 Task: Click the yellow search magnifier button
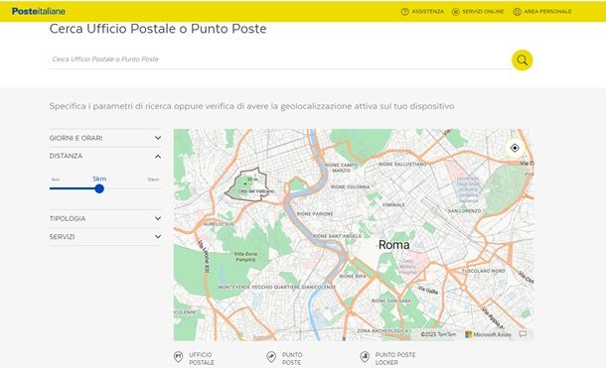tap(523, 61)
